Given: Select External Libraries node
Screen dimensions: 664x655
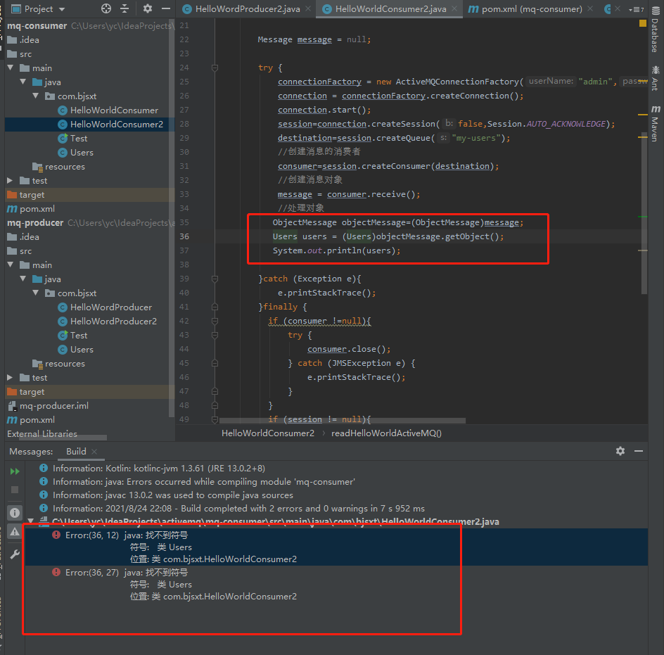Looking at the screenshot, I should 42,433.
